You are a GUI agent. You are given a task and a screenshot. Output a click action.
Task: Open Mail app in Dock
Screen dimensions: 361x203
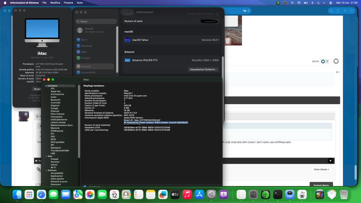(66, 194)
